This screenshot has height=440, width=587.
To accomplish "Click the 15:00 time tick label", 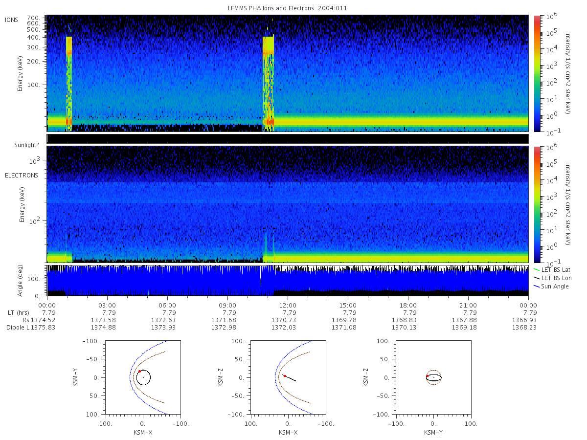I will coord(348,305).
